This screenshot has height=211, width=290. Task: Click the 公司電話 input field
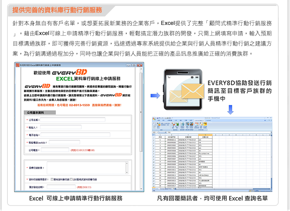pos(55,150)
